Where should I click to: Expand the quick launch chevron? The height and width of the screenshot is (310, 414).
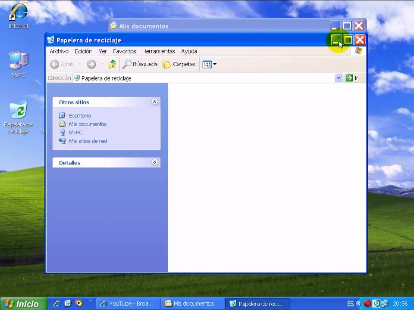click(91, 301)
